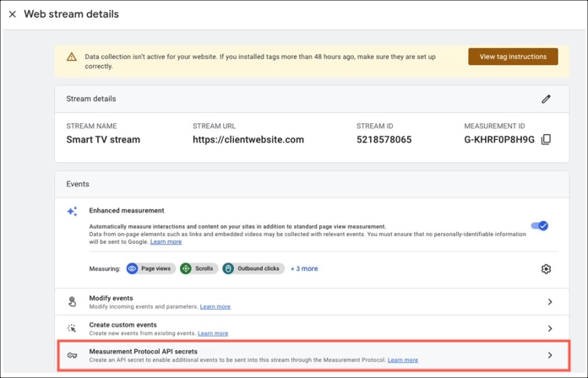The height and width of the screenshot is (378, 588).
Task: Select the Scrolls measurement chip
Action: (199, 268)
